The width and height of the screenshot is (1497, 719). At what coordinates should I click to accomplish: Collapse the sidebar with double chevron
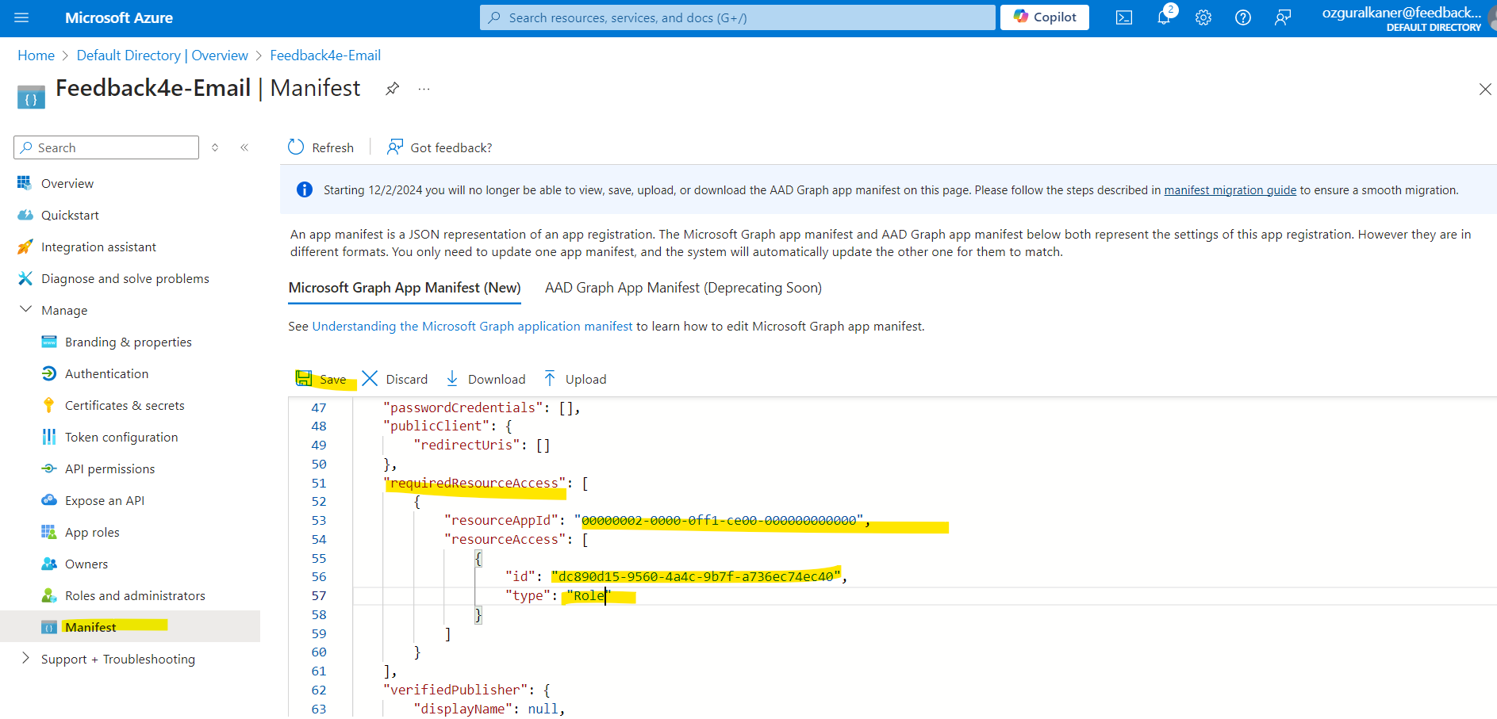(x=244, y=147)
